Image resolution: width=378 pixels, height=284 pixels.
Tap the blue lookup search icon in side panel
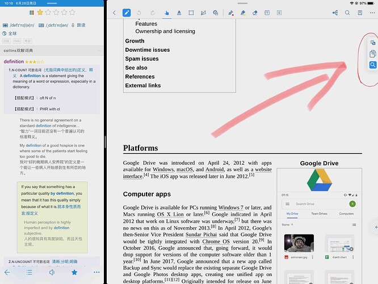373,65
